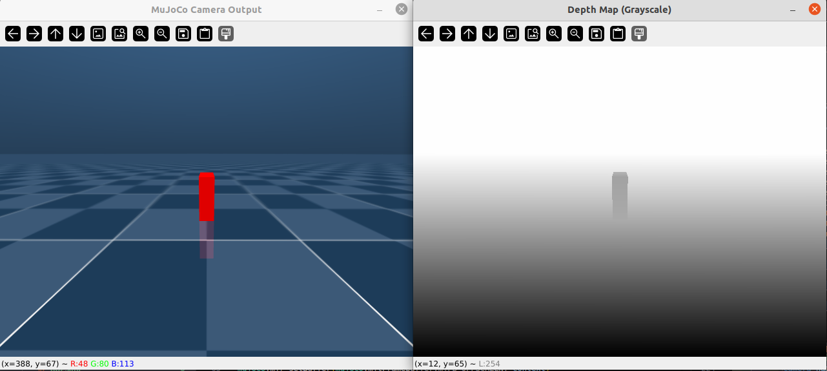827x371 pixels.
Task: Pan down in Depth Map window
Action: coord(490,34)
